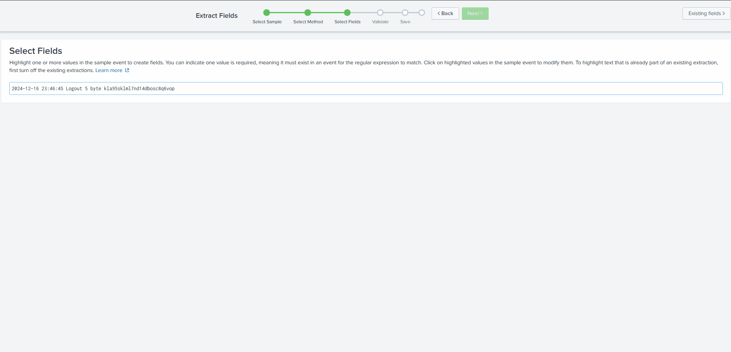
Task: Open the Existing fields panel
Action: pos(706,13)
